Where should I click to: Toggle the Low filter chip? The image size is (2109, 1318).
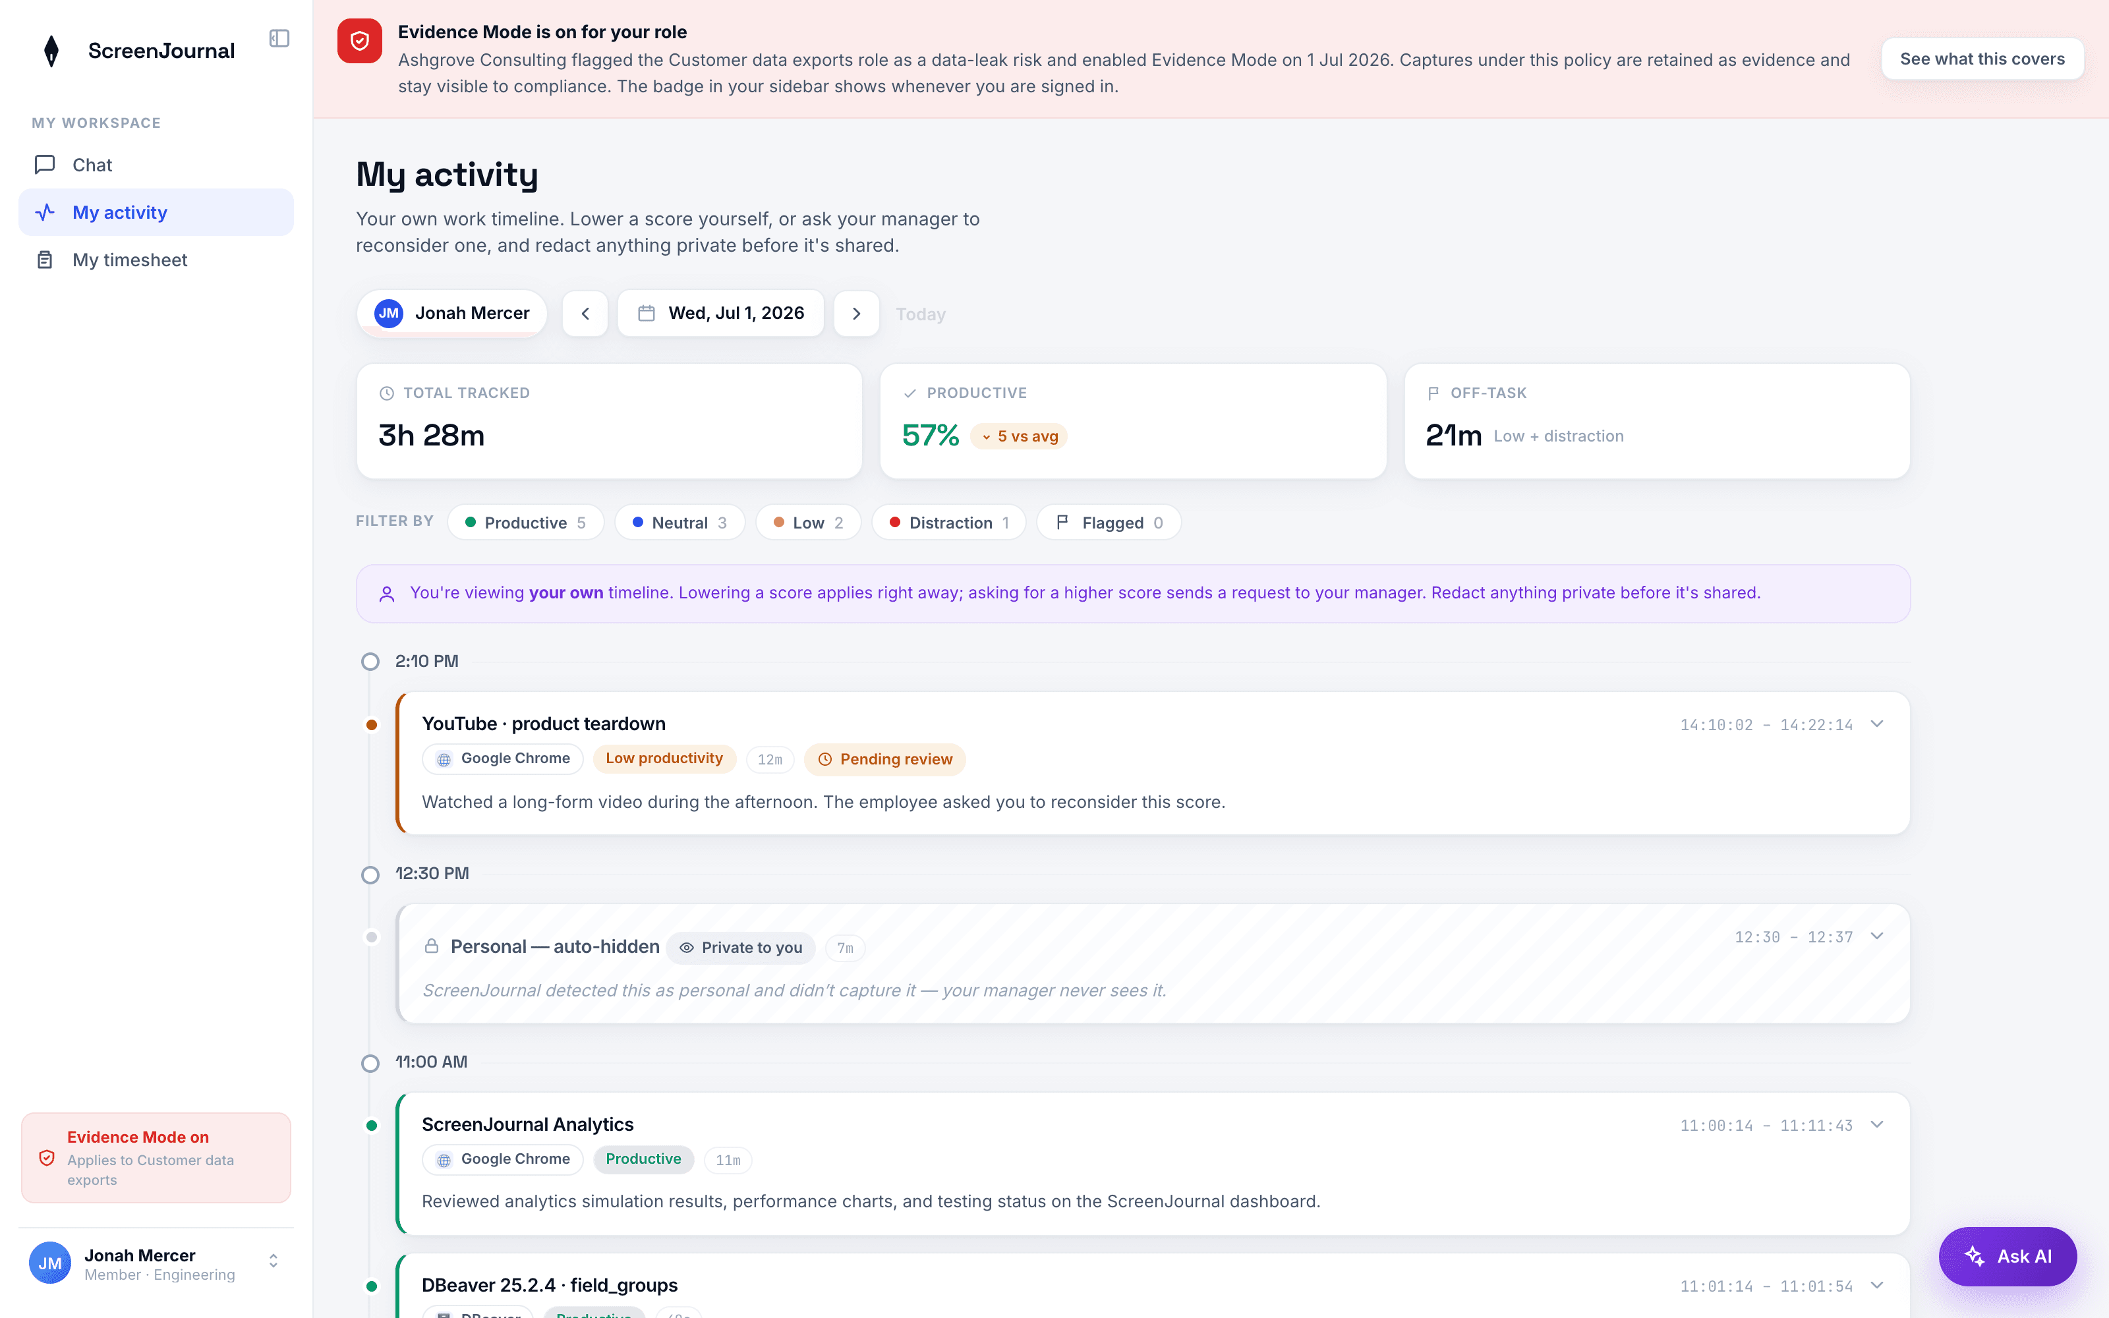coord(808,522)
